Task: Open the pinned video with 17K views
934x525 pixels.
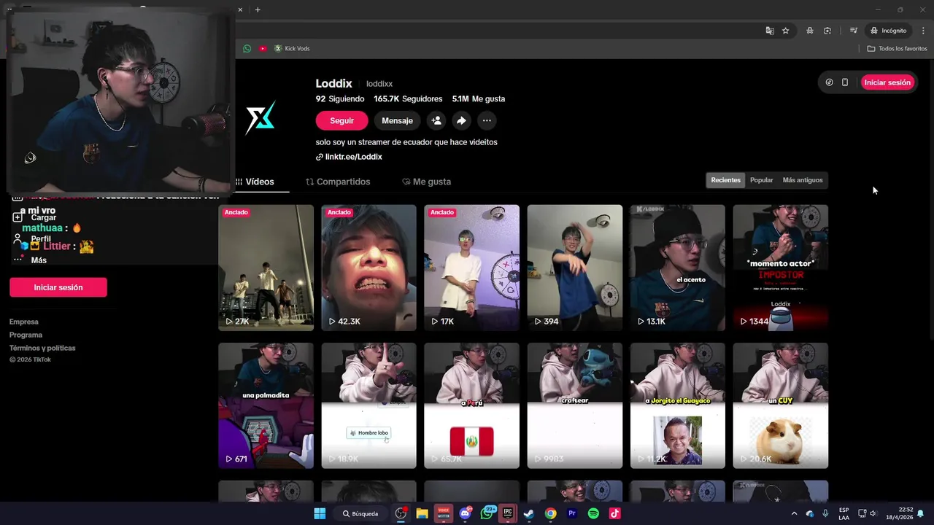Action: (x=471, y=268)
